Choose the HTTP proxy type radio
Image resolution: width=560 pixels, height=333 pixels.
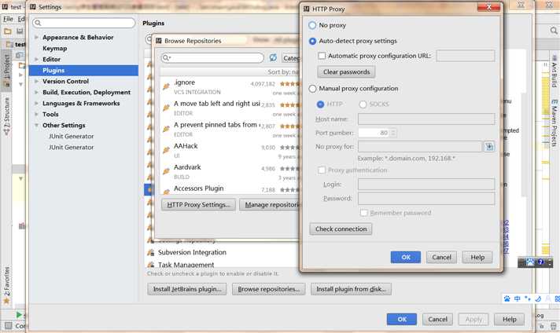[320, 104]
